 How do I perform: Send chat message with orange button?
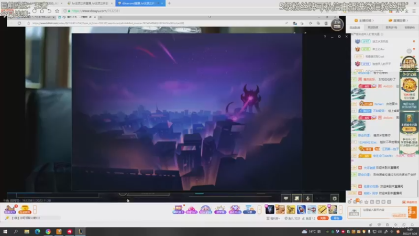[x=412, y=212]
